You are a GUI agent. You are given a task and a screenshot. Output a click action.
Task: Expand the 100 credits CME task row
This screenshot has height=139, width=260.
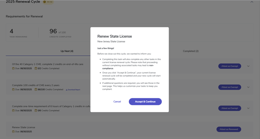point(248,87)
